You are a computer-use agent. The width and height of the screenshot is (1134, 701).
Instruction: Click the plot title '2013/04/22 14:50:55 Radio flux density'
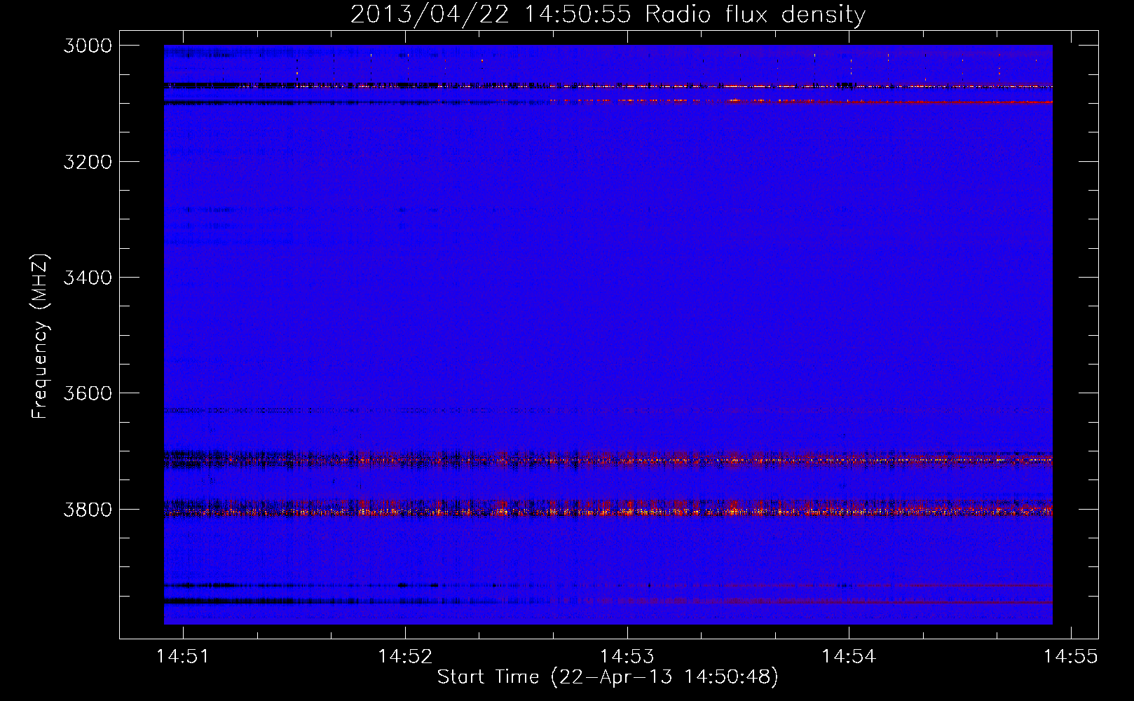click(x=608, y=14)
